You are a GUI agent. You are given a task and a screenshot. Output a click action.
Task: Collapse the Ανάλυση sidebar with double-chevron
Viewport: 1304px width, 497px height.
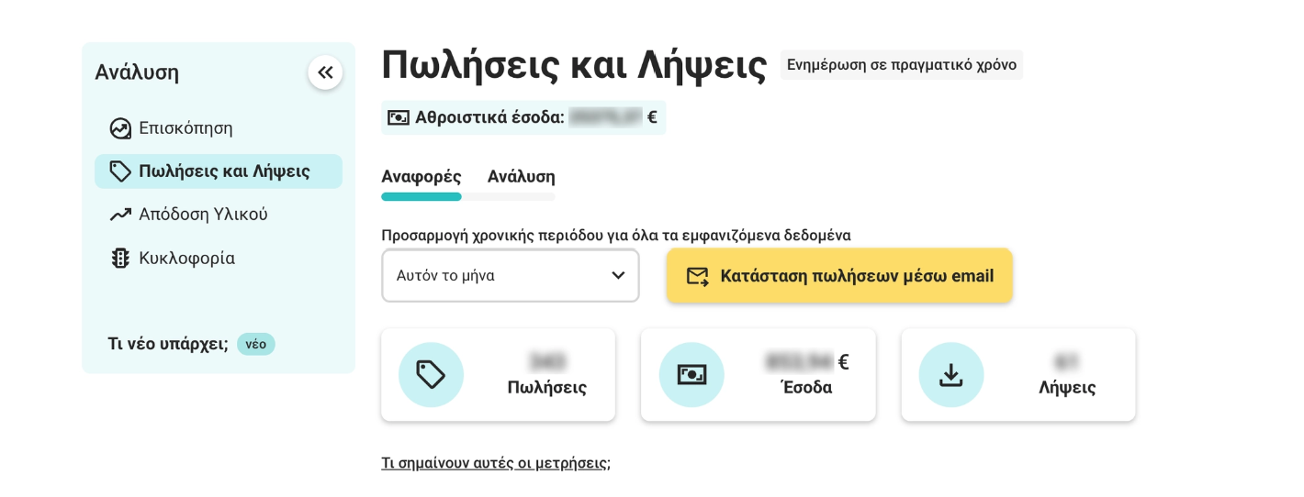(325, 72)
